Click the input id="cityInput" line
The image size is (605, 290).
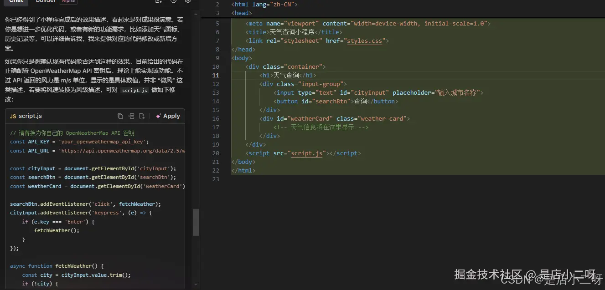point(378,93)
